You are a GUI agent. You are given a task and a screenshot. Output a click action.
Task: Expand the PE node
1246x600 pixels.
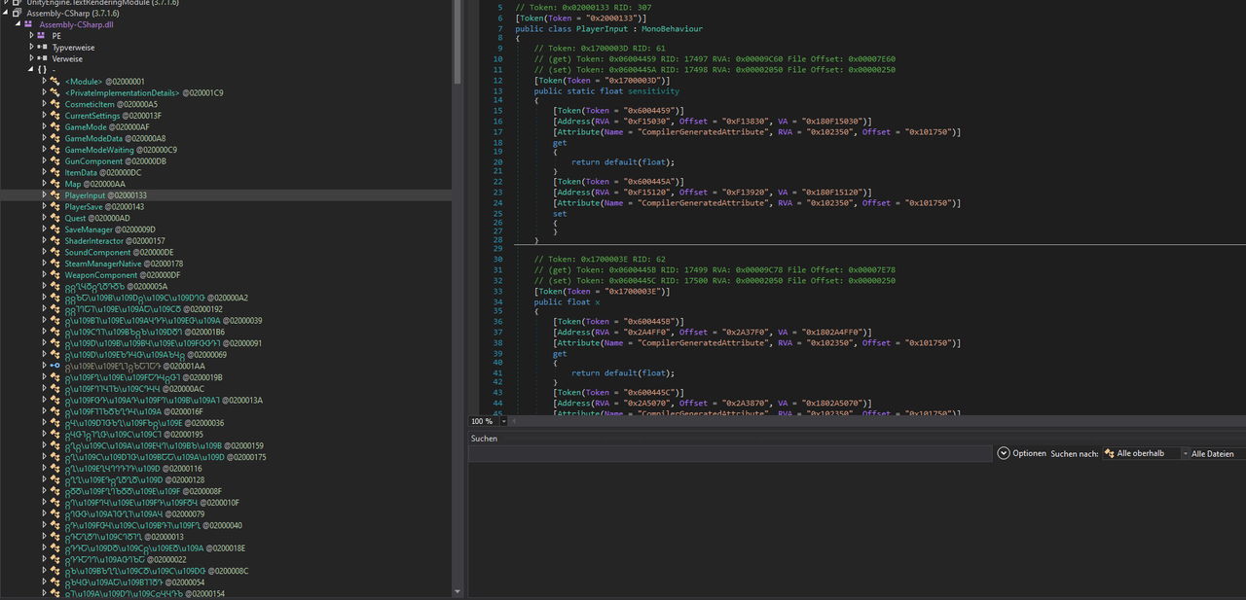32,36
